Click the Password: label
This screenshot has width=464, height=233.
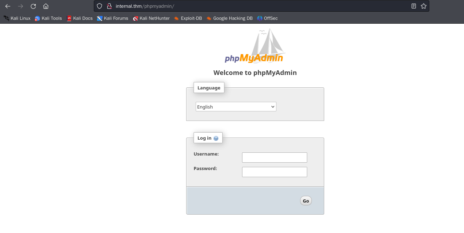click(205, 168)
